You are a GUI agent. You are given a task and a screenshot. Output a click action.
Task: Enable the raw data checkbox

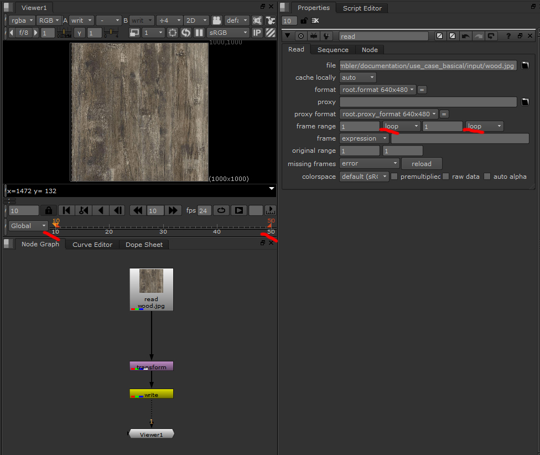(x=445, y=177)
